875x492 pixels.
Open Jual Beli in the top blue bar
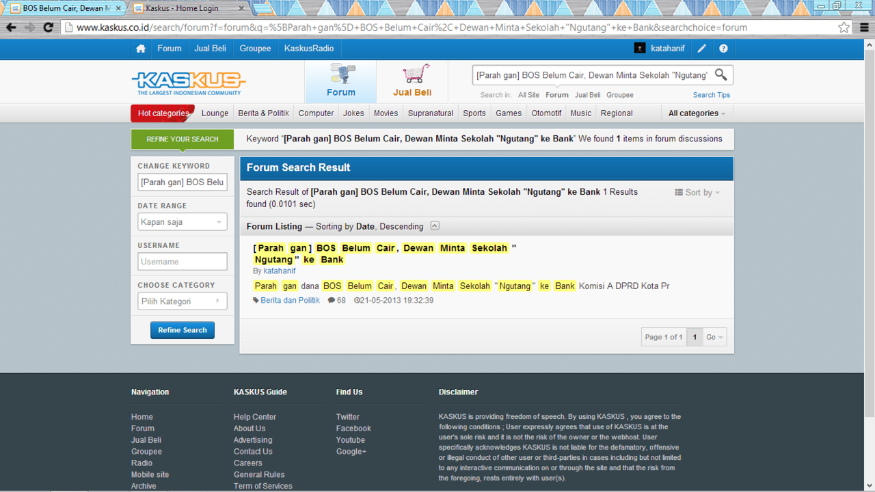210,49
